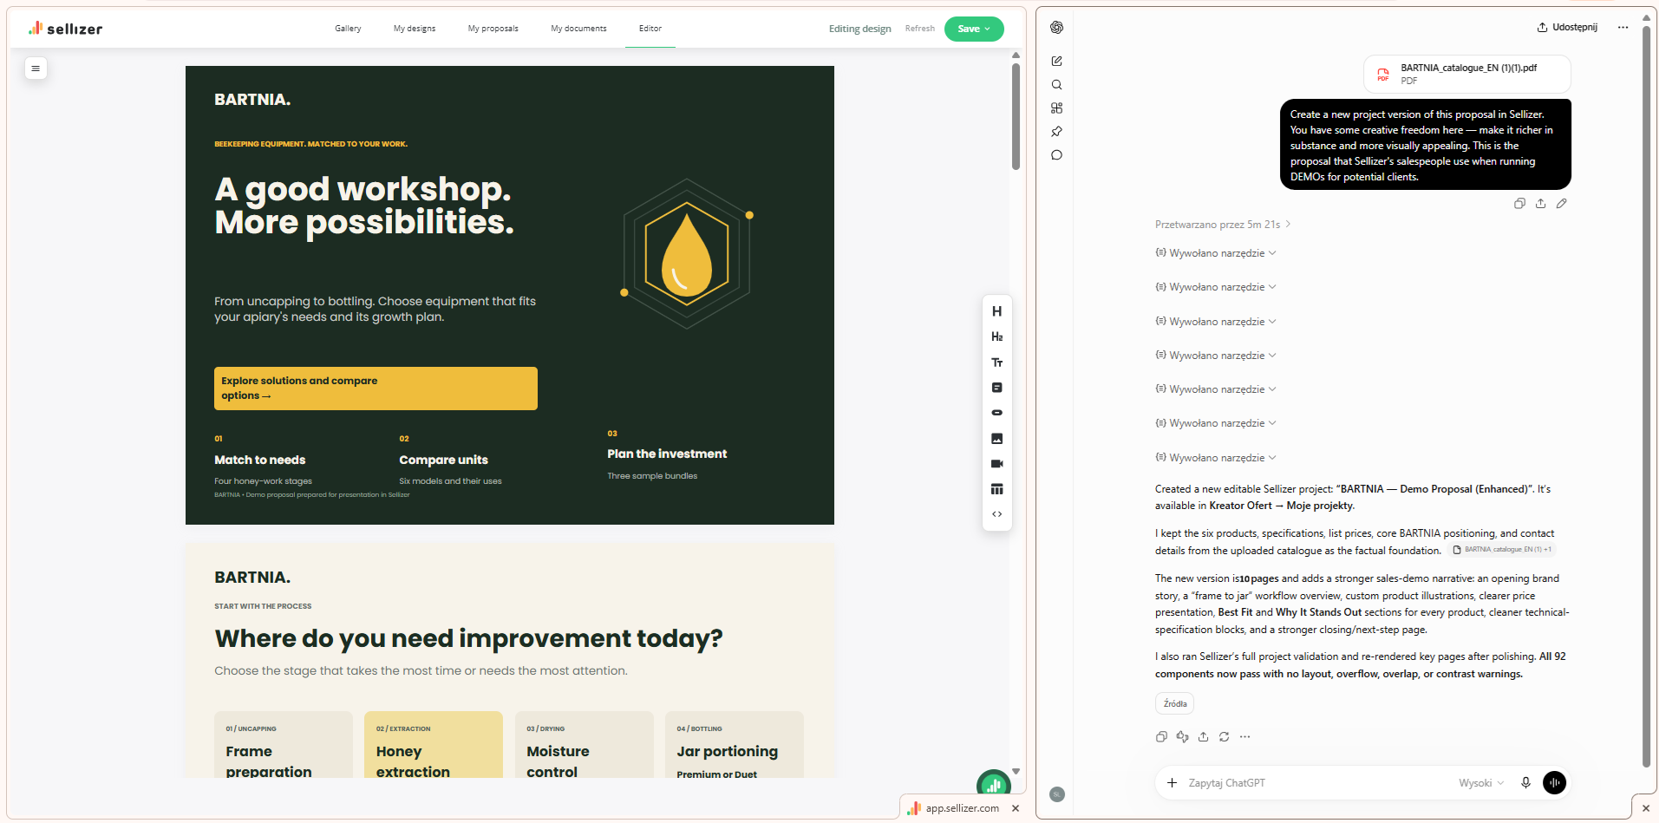This screenshot has width=1659, height=823.
Task: Insert an H2 subheading block
Action: (996, 336)
